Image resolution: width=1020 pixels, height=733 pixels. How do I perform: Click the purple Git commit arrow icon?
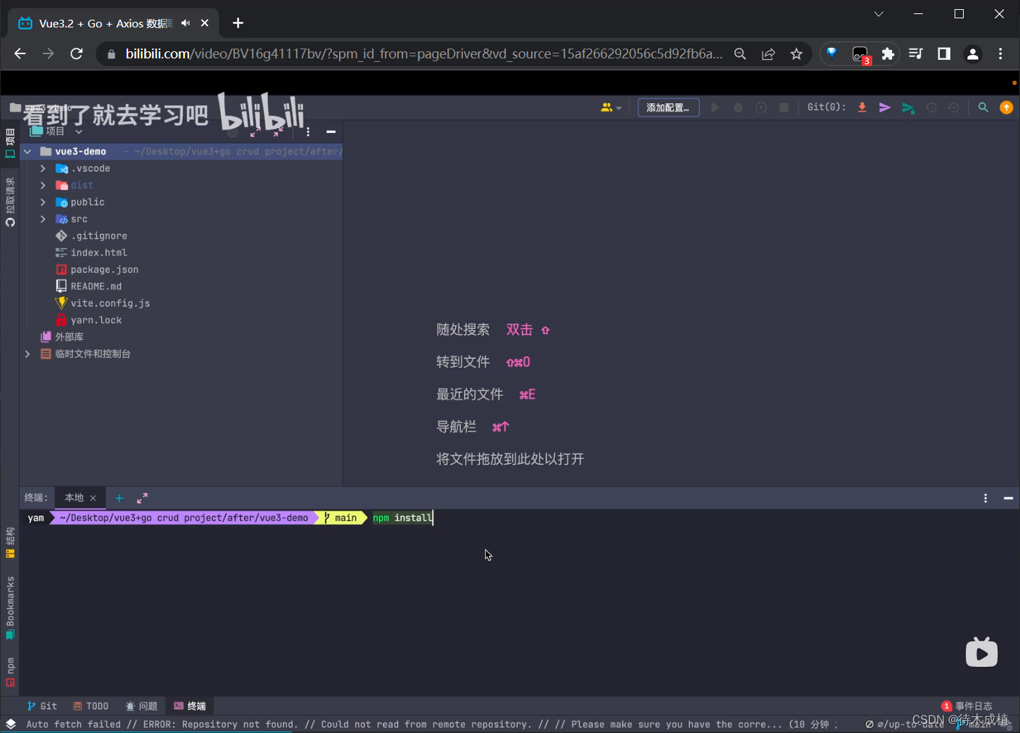click(885, 108)
